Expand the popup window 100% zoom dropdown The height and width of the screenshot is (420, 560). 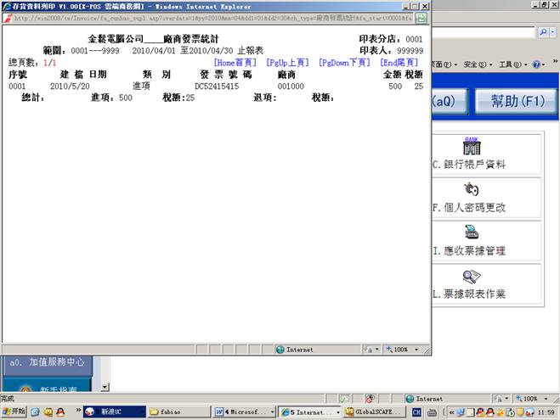click(x=416, y=350)
